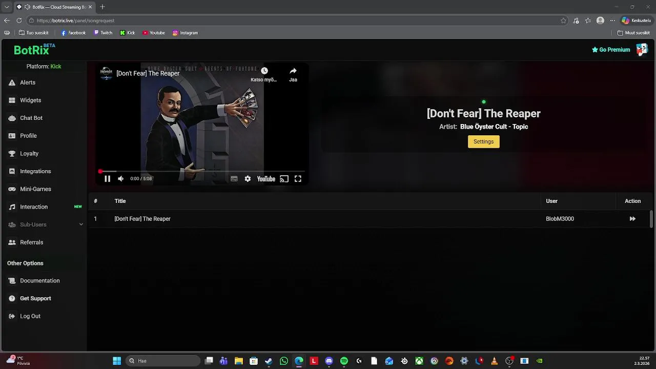The width and height of the screenshot is (656, 369).
Task: Open YouTube player settings gear
Action: click(x=248, y=179)
